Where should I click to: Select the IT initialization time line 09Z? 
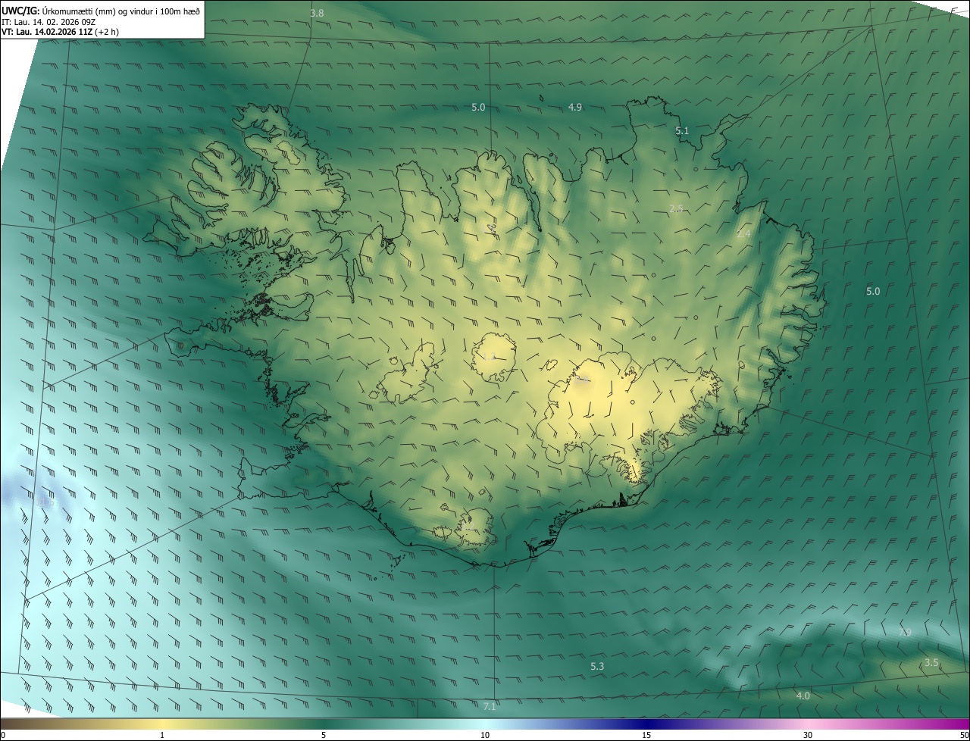tap(48, 21)
